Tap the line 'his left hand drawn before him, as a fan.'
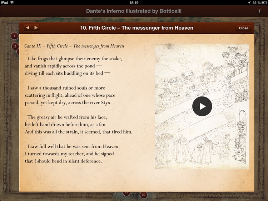 (x=65, y=125)
